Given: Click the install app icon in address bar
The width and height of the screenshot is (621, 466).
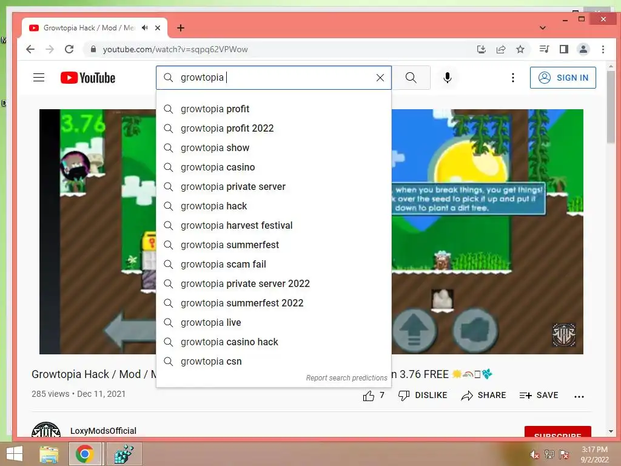Looking at the screenshot, I should (481, 49).
